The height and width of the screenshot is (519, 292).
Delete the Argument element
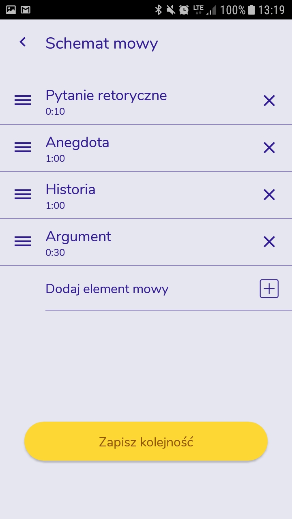pyautogui.click(x=269, y=242)
